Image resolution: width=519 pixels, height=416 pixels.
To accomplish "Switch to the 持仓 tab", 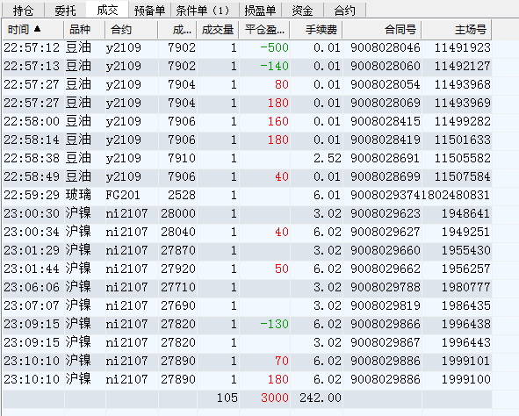I will [23, 10].
